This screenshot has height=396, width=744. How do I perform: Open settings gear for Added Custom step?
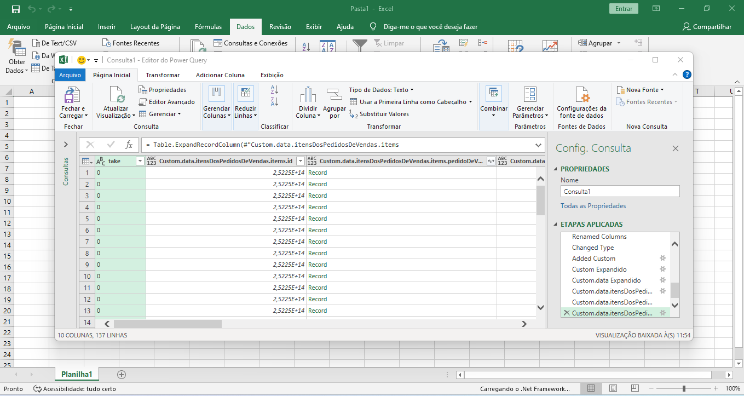click(x=662, y=259)
